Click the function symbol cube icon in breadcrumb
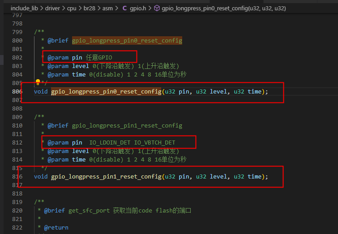Viewport: 338px width, 234px height. coord(157,8)
